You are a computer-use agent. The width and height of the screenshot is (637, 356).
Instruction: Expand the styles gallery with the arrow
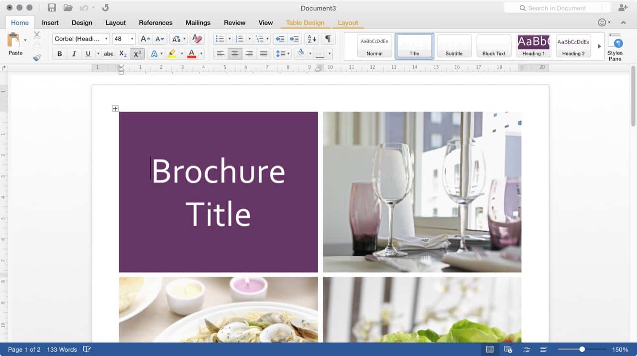[599, 46]
